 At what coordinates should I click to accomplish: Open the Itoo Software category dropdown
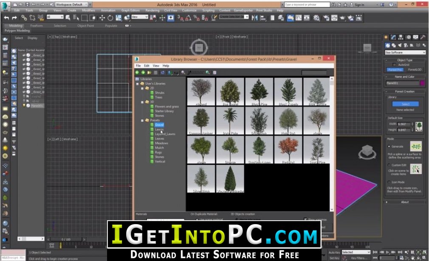click(x=405, y=53)
